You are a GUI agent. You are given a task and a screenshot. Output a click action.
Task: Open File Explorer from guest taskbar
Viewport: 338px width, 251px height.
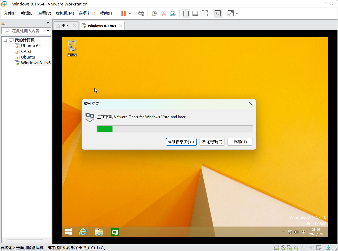[x=99, y=232]
